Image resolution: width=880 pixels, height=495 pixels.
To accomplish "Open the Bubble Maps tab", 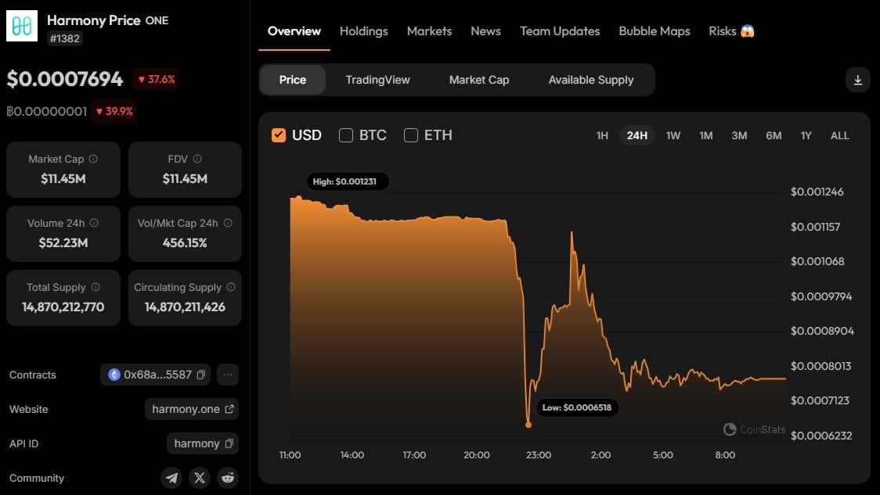I will (x=655, y=31).
